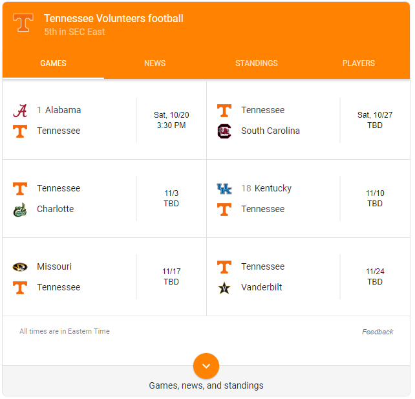The height and width of the screenshot is (399, 415).
Task: Expand the Games, news, and standings section
Action: pos(207,387)
